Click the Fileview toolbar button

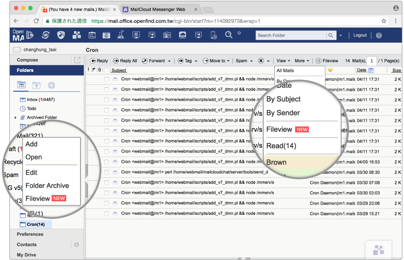coord(327,61)
